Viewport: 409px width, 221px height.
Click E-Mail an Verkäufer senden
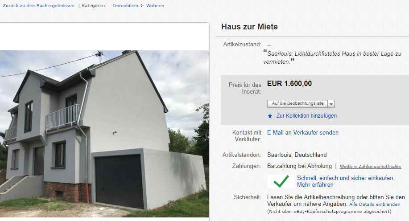(303, 133)
